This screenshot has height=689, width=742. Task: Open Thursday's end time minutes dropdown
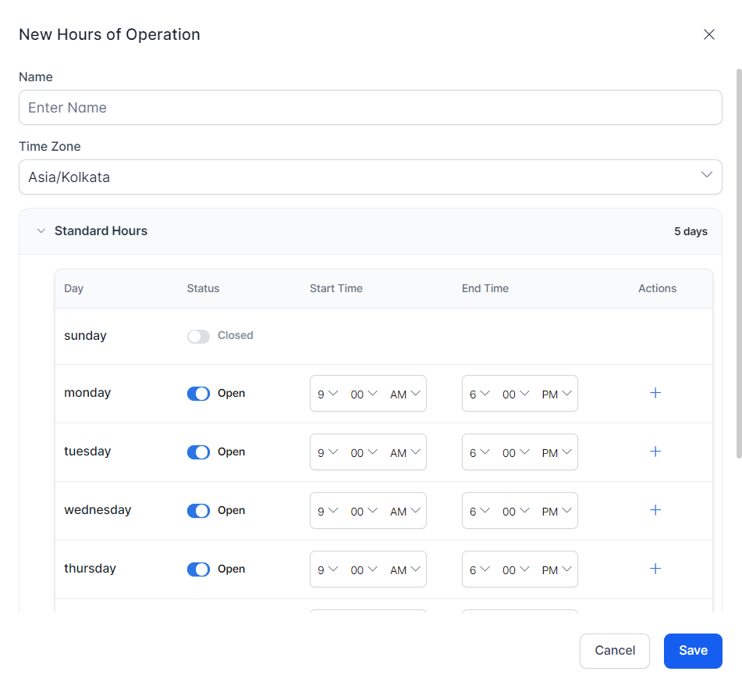pos(517,569)
